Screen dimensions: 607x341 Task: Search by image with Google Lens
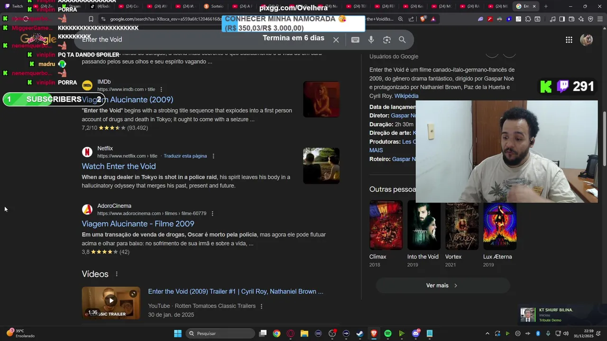(386, 40)
